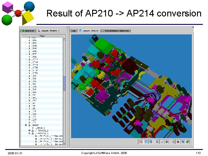Click the large green component in the 3D view
Screen dimensions: 208x156
pos(104,45)
